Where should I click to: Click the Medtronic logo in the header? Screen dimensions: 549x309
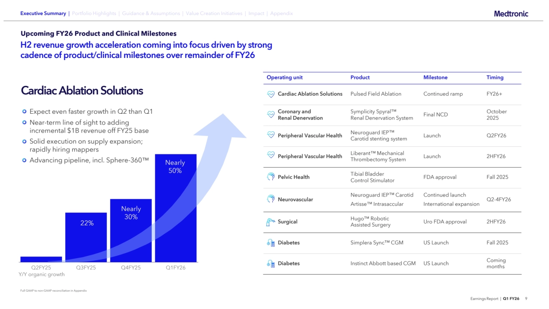[511, 14]
